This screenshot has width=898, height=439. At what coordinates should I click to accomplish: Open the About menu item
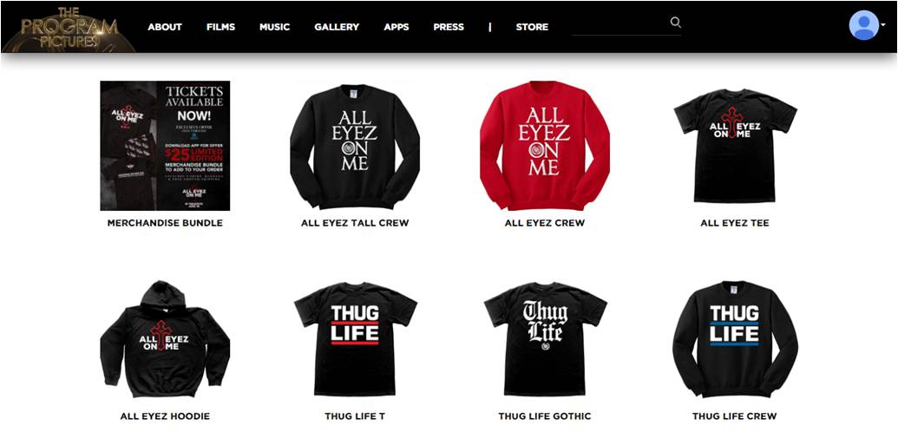coord(165,27)
